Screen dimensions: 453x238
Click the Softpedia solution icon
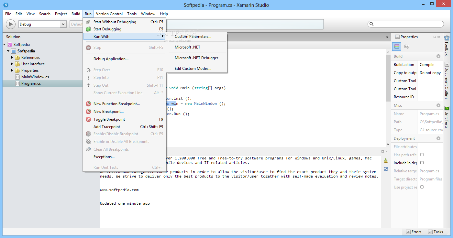(x=10, y=45)
